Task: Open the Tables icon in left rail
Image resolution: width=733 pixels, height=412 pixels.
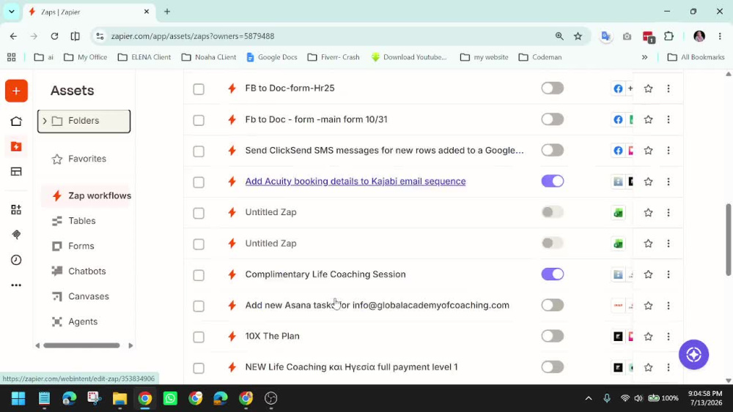Action: coord(16,172)
